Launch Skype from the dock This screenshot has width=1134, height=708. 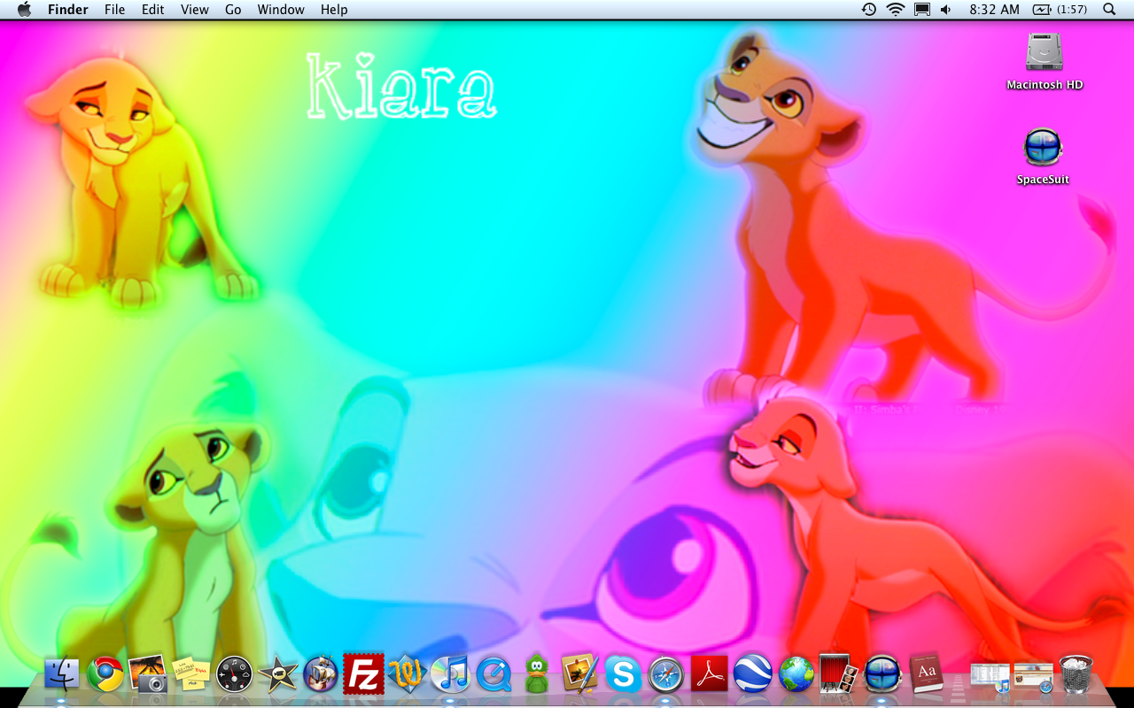click(x=623, y=675)
